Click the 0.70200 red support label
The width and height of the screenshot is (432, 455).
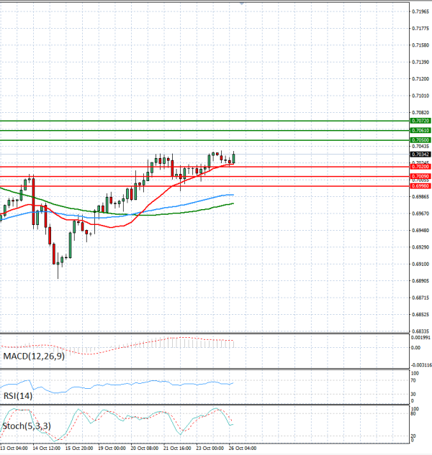pyautogui.click(x=420, y=167)
